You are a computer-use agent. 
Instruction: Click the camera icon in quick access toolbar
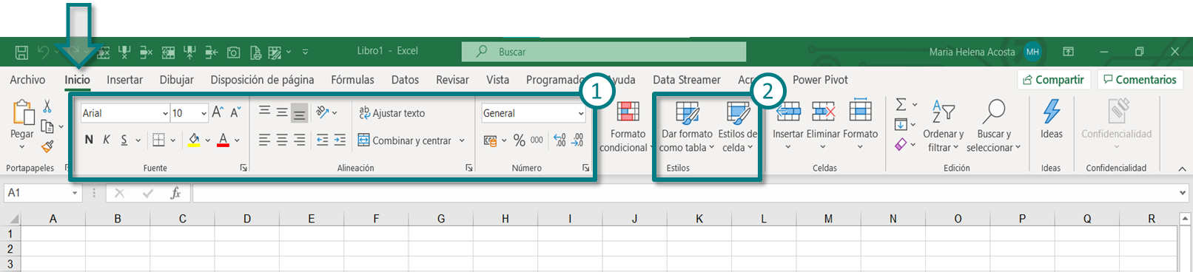[x=233, y=52]
